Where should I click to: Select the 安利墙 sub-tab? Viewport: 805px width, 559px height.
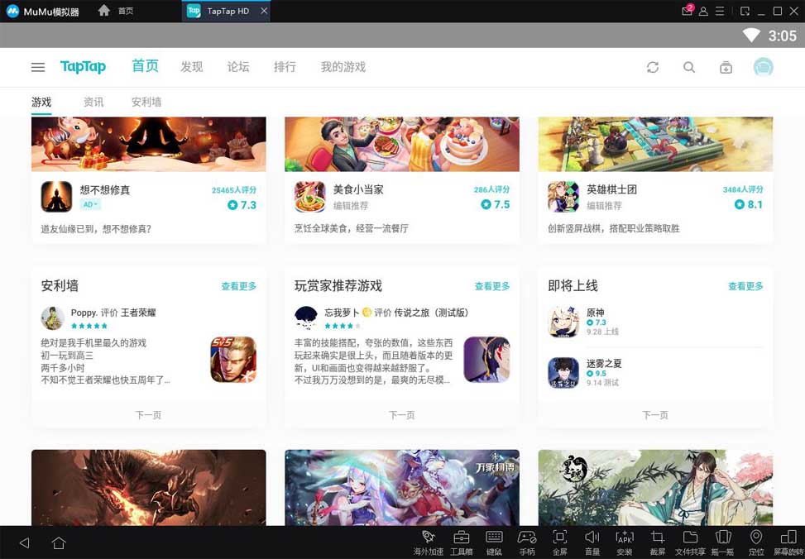(146, 103)
